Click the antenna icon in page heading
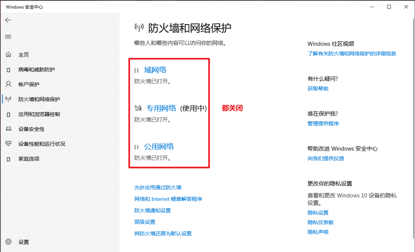The height and width of the screenshot is (252, 415). [x=139, y=28]
